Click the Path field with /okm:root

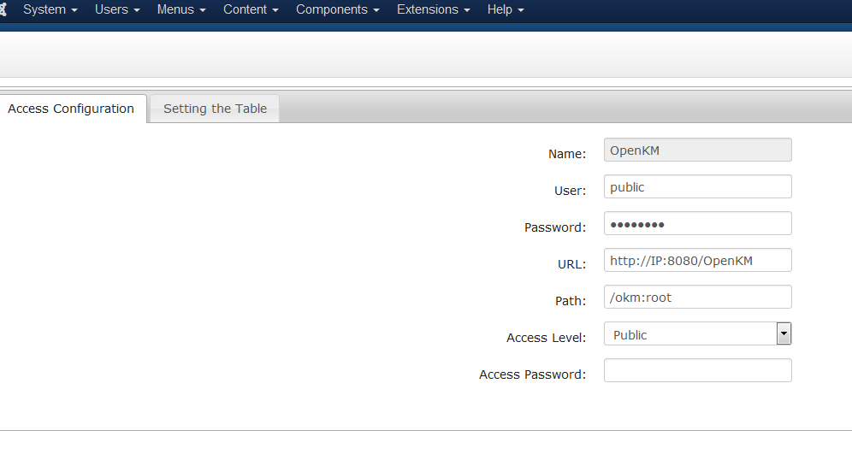tap(697, 298)
